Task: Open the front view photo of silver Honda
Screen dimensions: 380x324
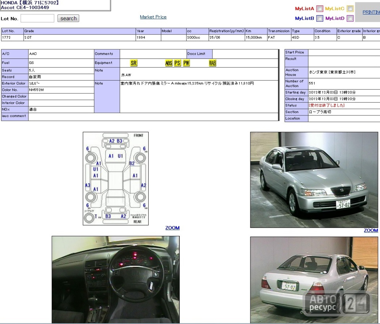Action: click(314, 180)
